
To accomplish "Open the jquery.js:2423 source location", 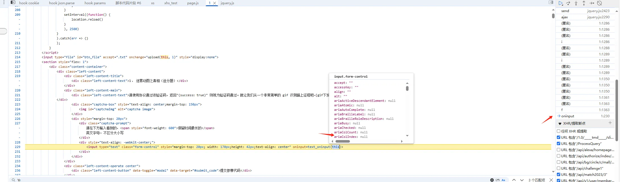I will click(x=598, y=11).
